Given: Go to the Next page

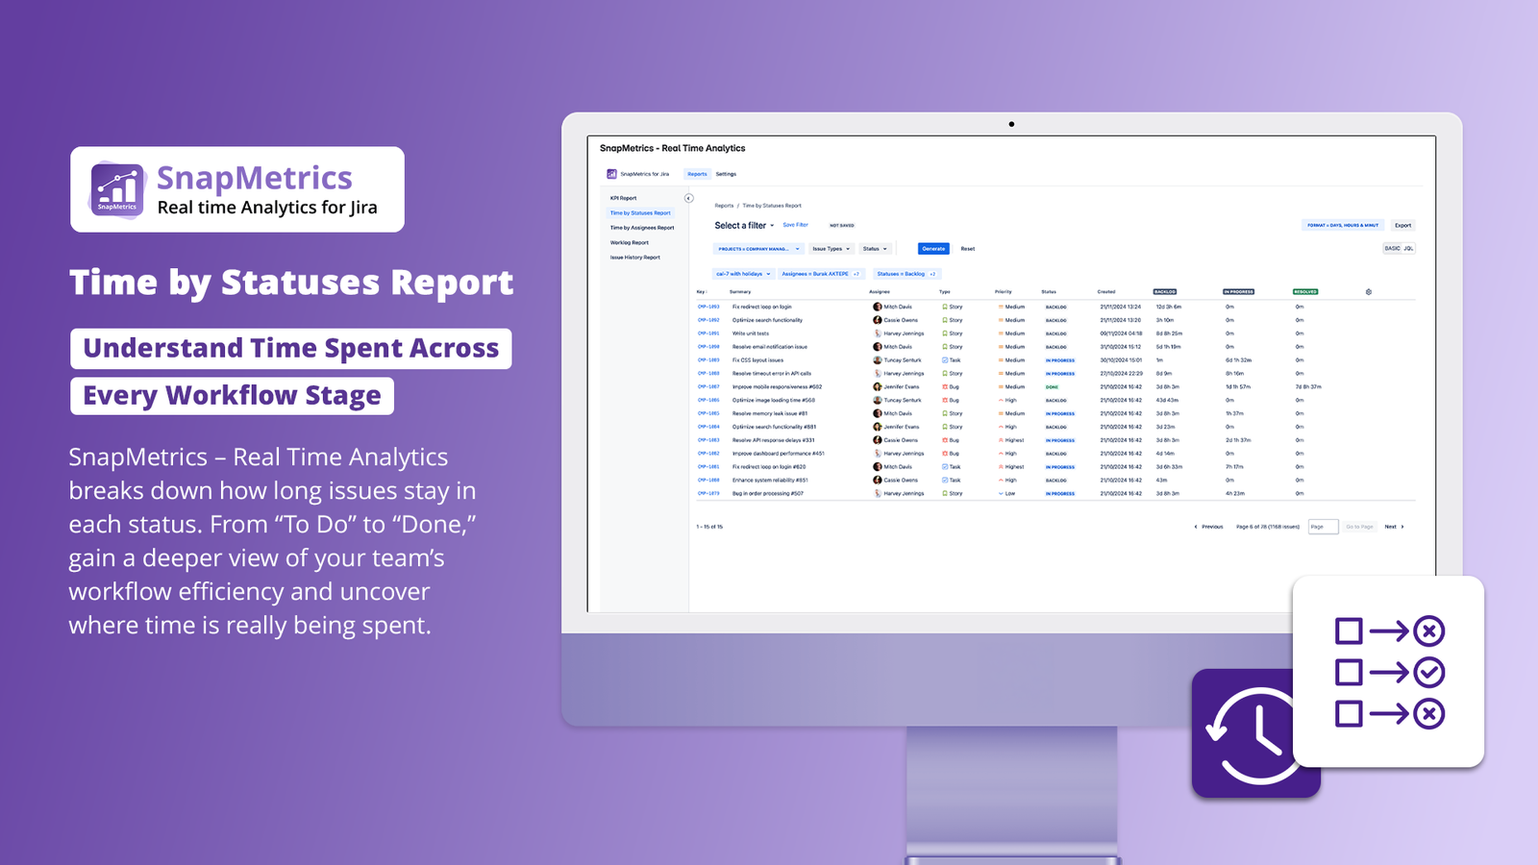Looking at the screenshot, I should point(1395,527).
